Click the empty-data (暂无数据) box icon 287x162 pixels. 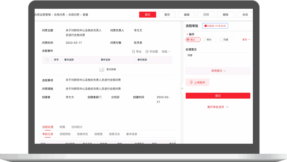[102, 70]
